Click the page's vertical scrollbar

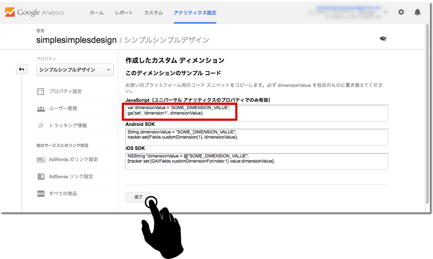(427, 109)
